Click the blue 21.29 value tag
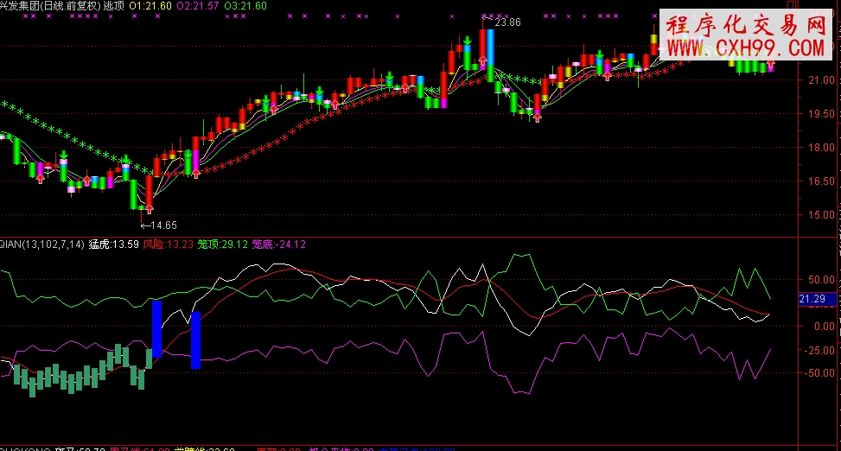This screenshot has height=451, width=841. pos(813,299)
